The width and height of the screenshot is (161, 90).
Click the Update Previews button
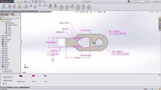(x=8, y=80)
